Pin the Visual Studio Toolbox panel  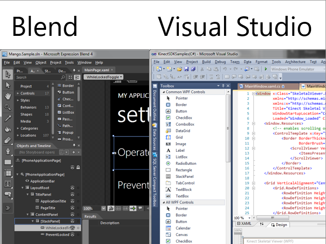[x=223, y=86]
